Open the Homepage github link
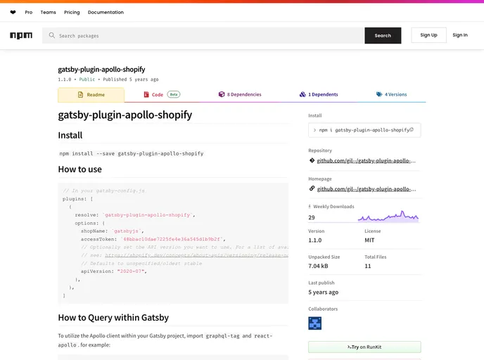The height and width of the screenshot is (360, 484). (366, 189)
